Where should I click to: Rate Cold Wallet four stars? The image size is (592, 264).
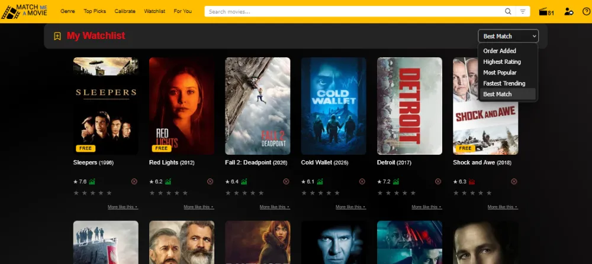coord(329,193)
